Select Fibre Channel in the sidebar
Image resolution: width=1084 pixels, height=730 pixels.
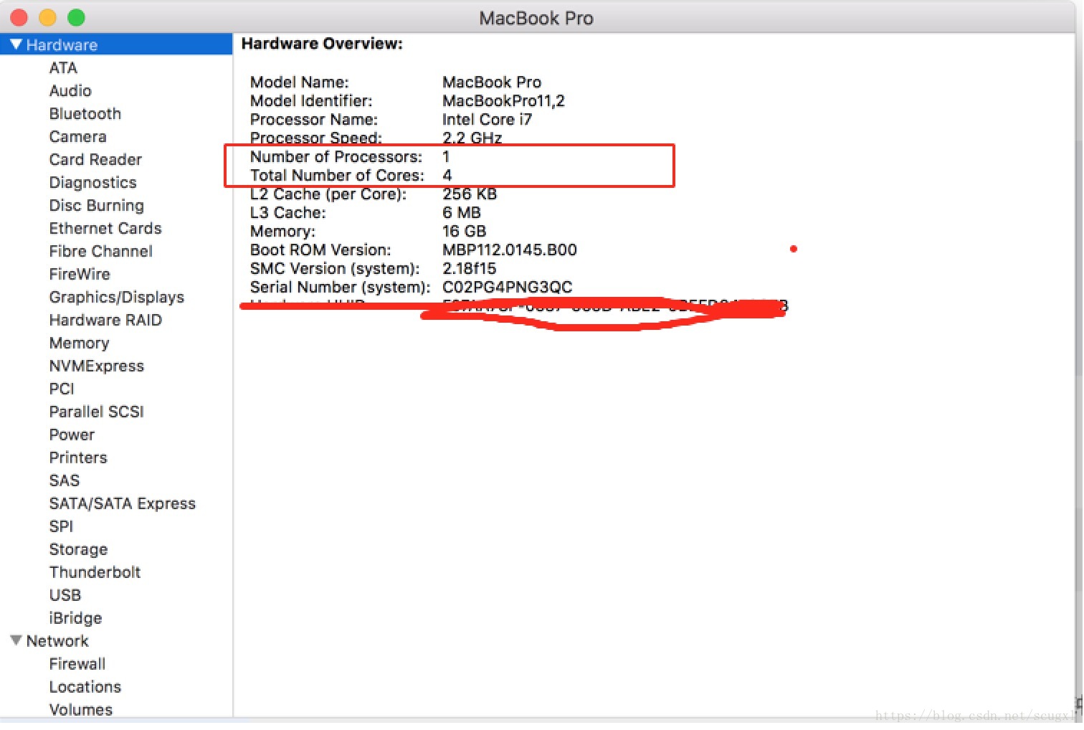point(101,251)
